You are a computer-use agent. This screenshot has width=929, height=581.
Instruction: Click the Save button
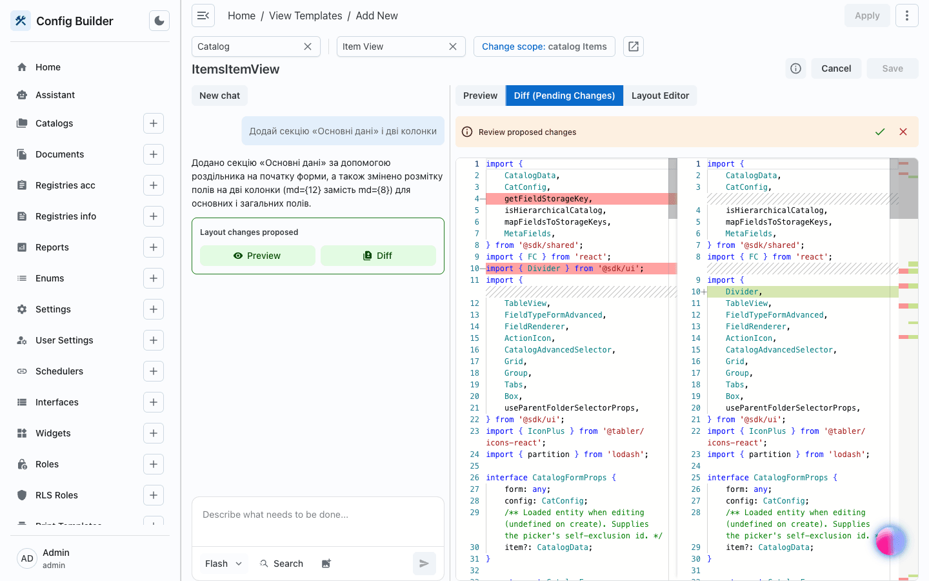click(892, 68)
